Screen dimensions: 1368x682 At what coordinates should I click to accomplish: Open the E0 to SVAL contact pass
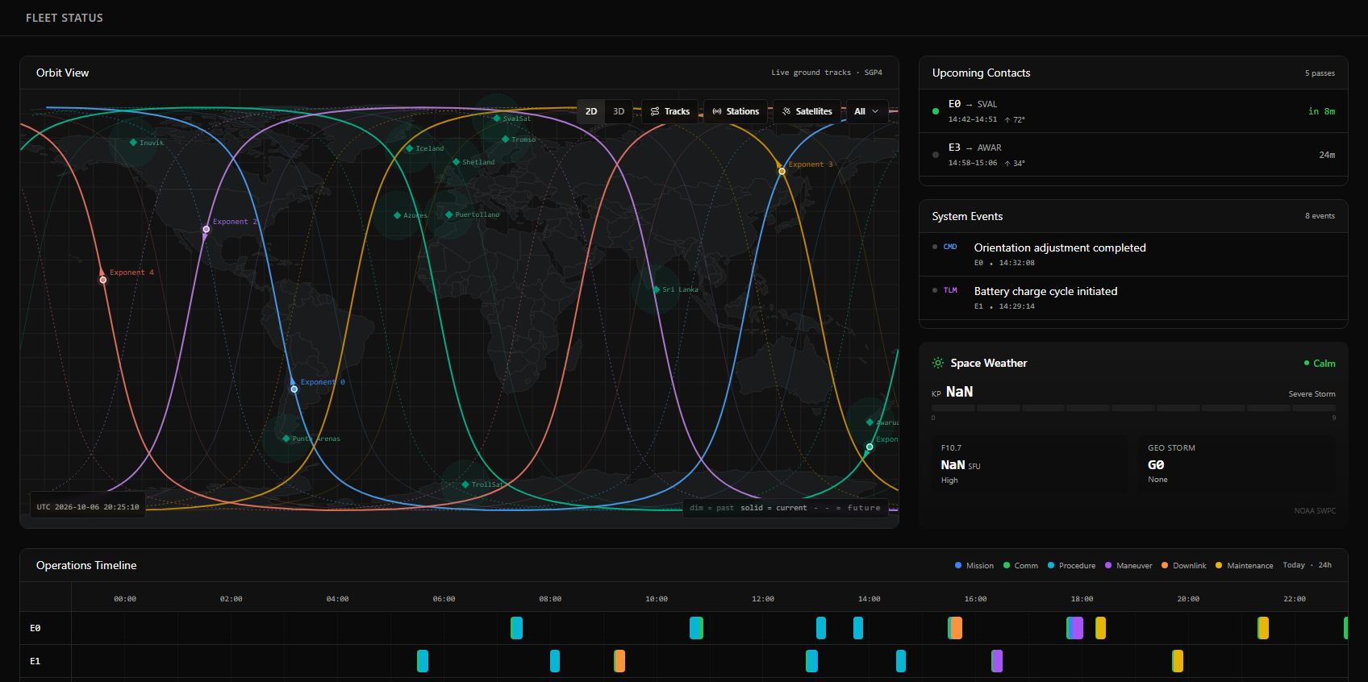click(1133, 111)
